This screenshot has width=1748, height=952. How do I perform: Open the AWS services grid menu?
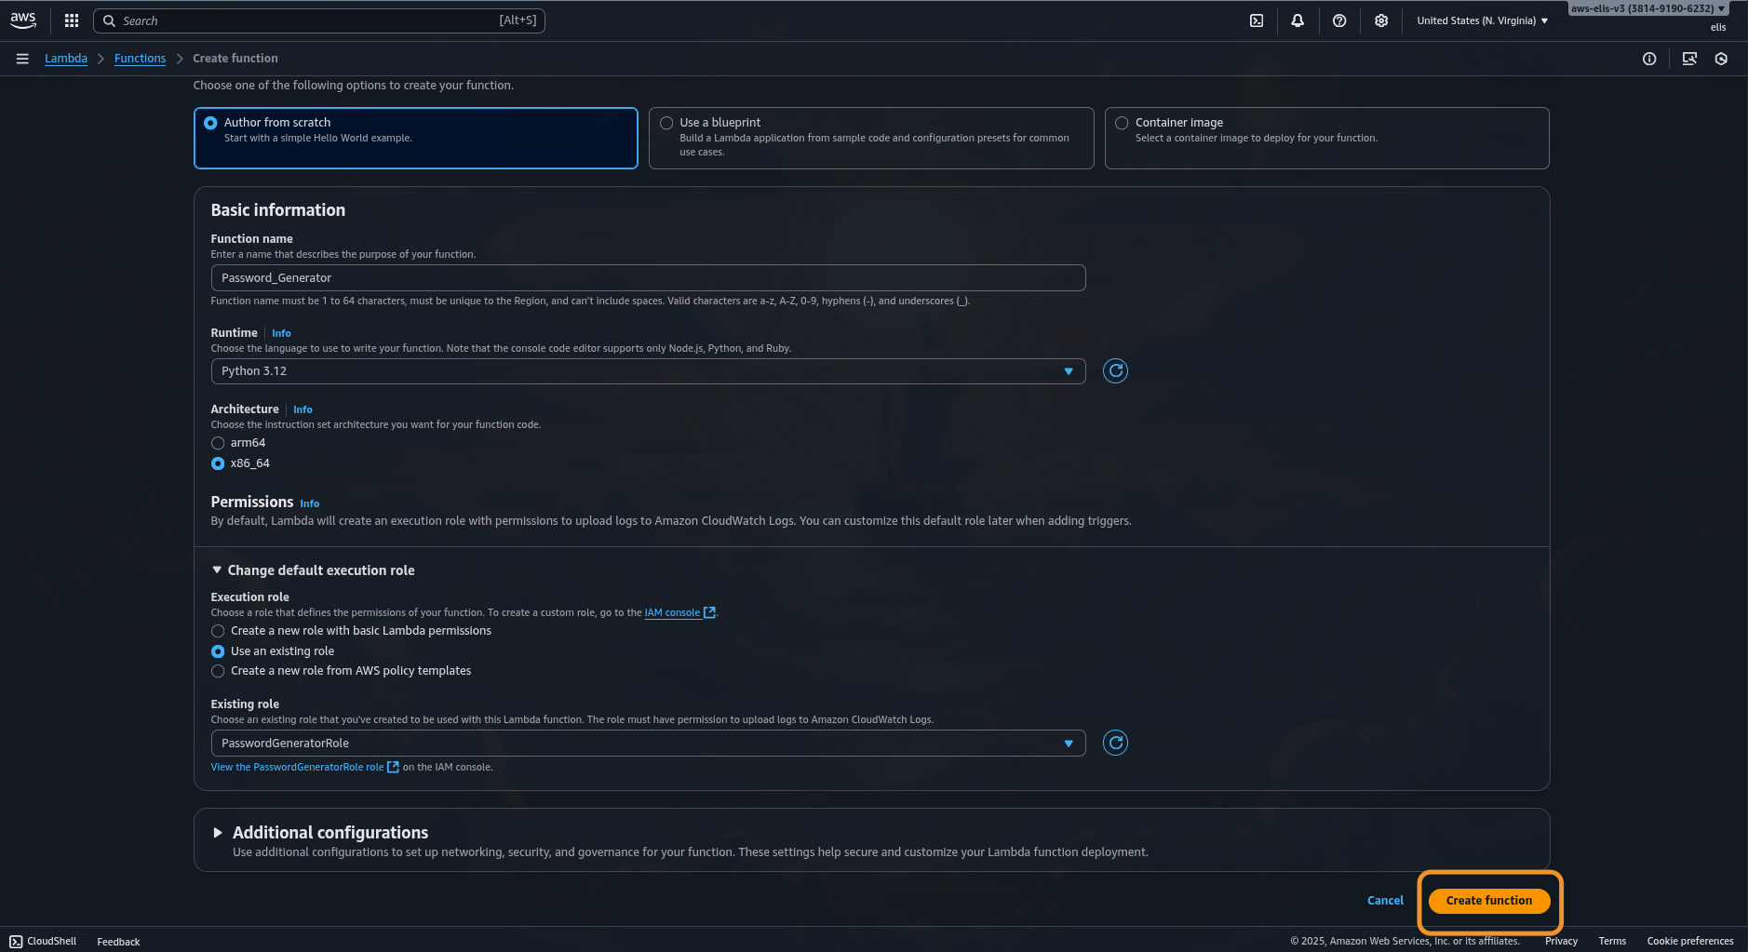click(72, 20)
